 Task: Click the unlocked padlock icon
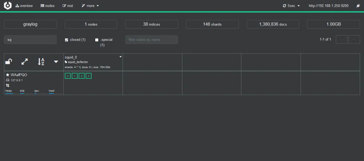point(9,62)
